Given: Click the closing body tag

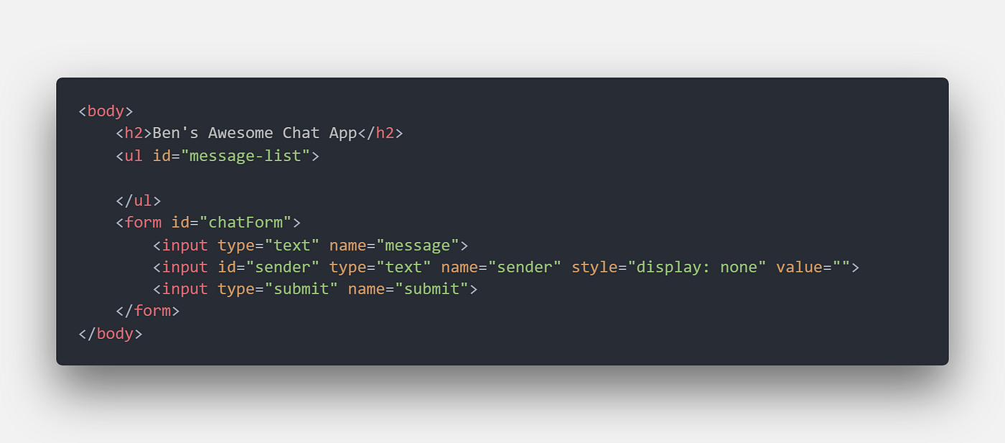Looking at the screenshot, I should (x=111, y=334).
